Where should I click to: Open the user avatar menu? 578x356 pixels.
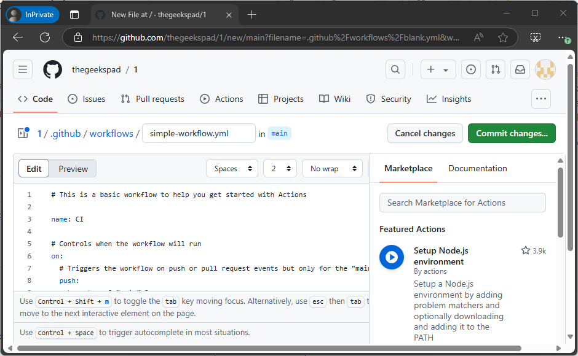coord(545,69)
